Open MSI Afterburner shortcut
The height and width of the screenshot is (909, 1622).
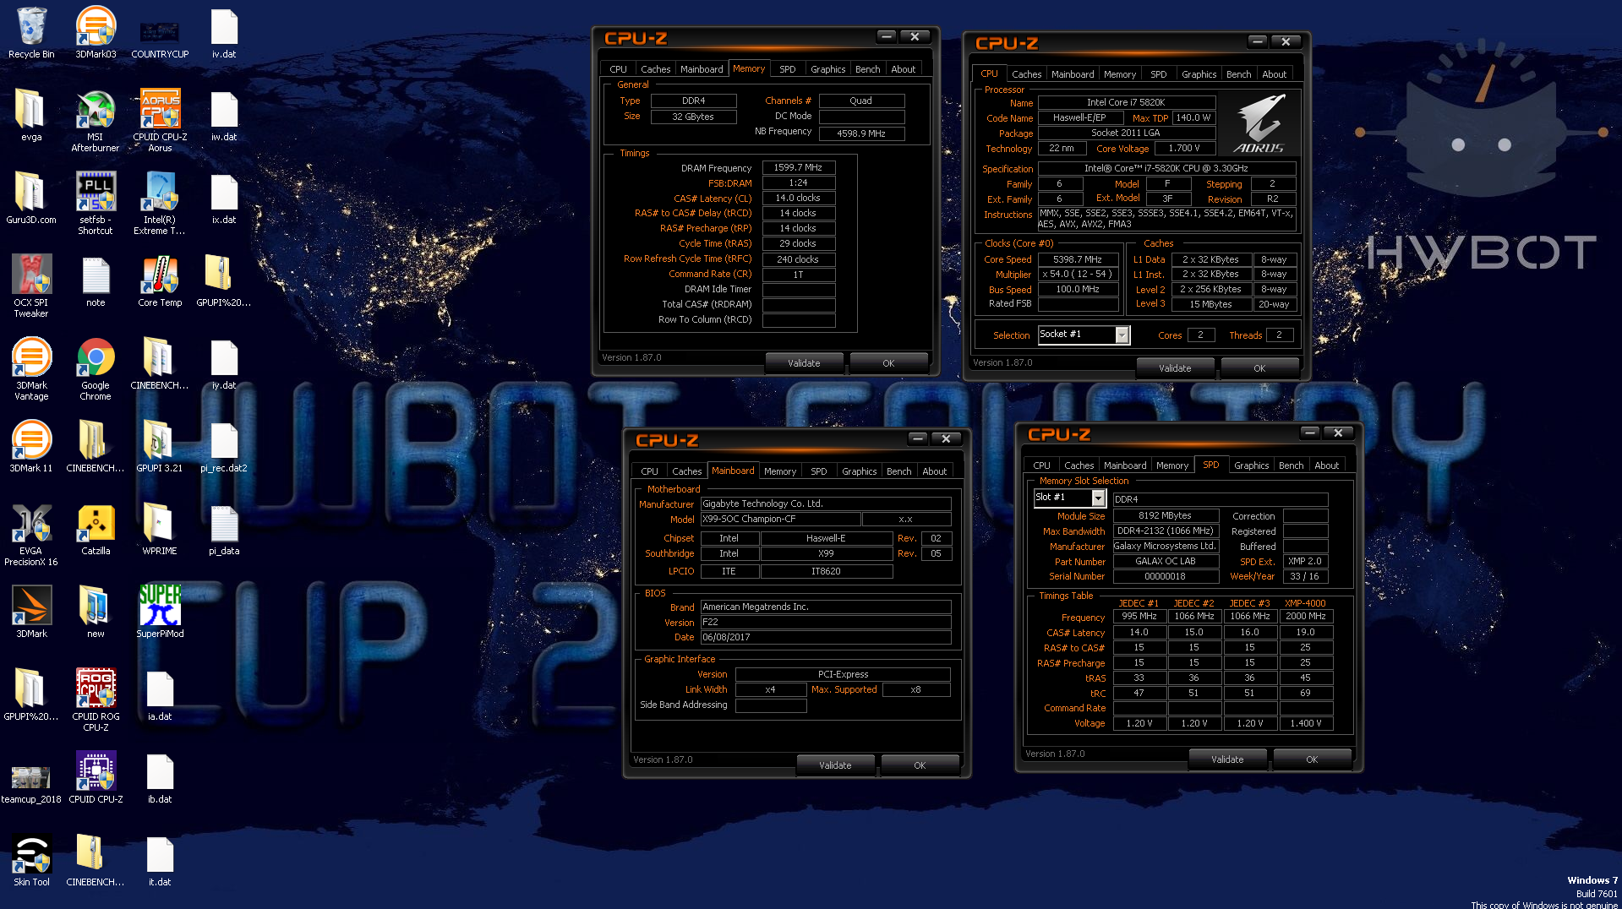pos(96,121)
